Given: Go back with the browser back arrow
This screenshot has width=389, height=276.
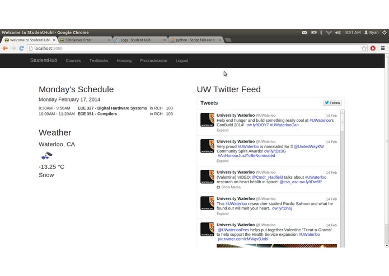Looking at the screenshot, I should tap(5, 48).
